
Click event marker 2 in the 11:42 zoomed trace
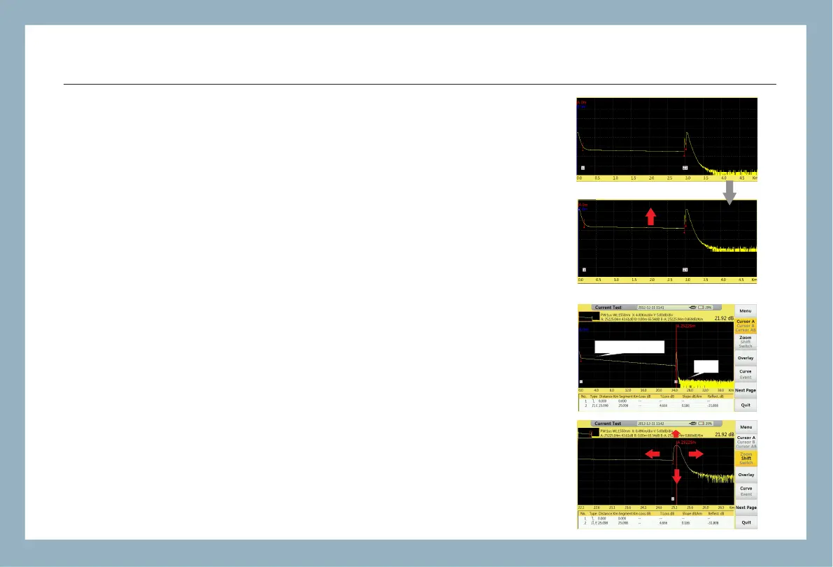(673, 499)
